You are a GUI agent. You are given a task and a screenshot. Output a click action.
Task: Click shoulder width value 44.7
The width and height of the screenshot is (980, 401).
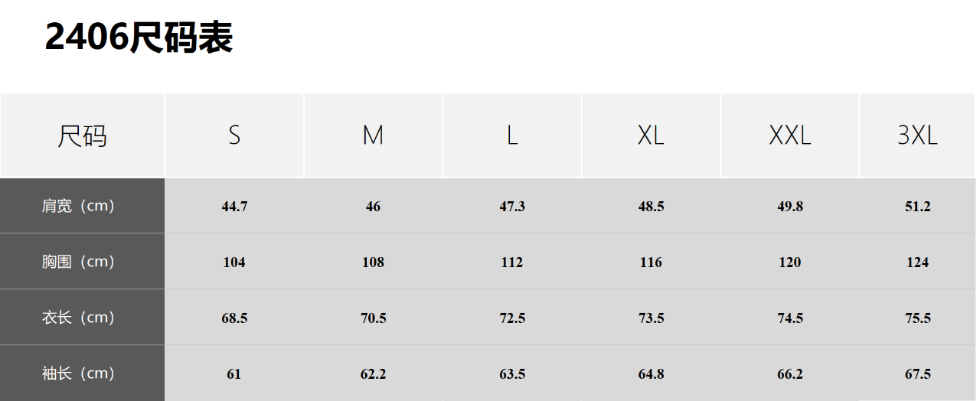tap(234, 207)
